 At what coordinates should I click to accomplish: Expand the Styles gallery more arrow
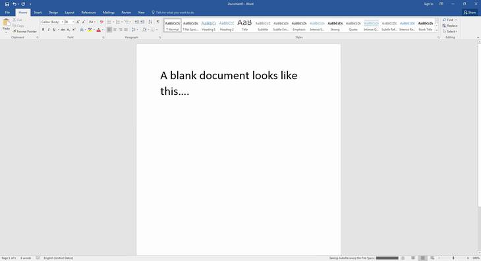point(436,30)
